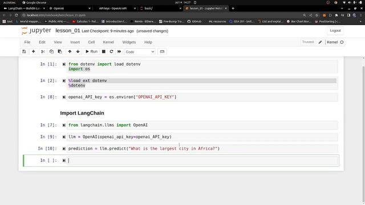Open the Insert menu

(75, 42)
